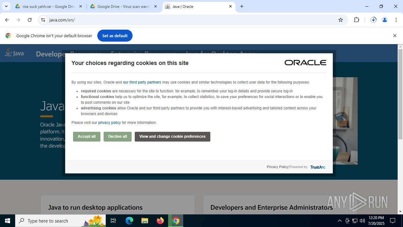This screenshot has height=227, width=403.
Task: Show hidden system tray icons
Action: [339, 221]
